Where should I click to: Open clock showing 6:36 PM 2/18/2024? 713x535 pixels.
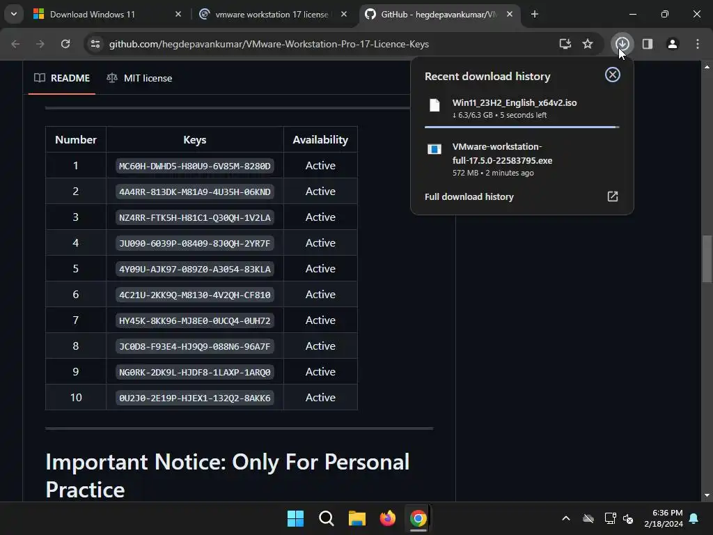pyautogui.click(x=664, y=518)
